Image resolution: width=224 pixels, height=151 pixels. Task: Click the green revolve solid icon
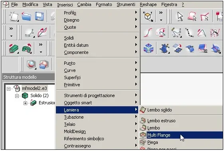point(27,48)
